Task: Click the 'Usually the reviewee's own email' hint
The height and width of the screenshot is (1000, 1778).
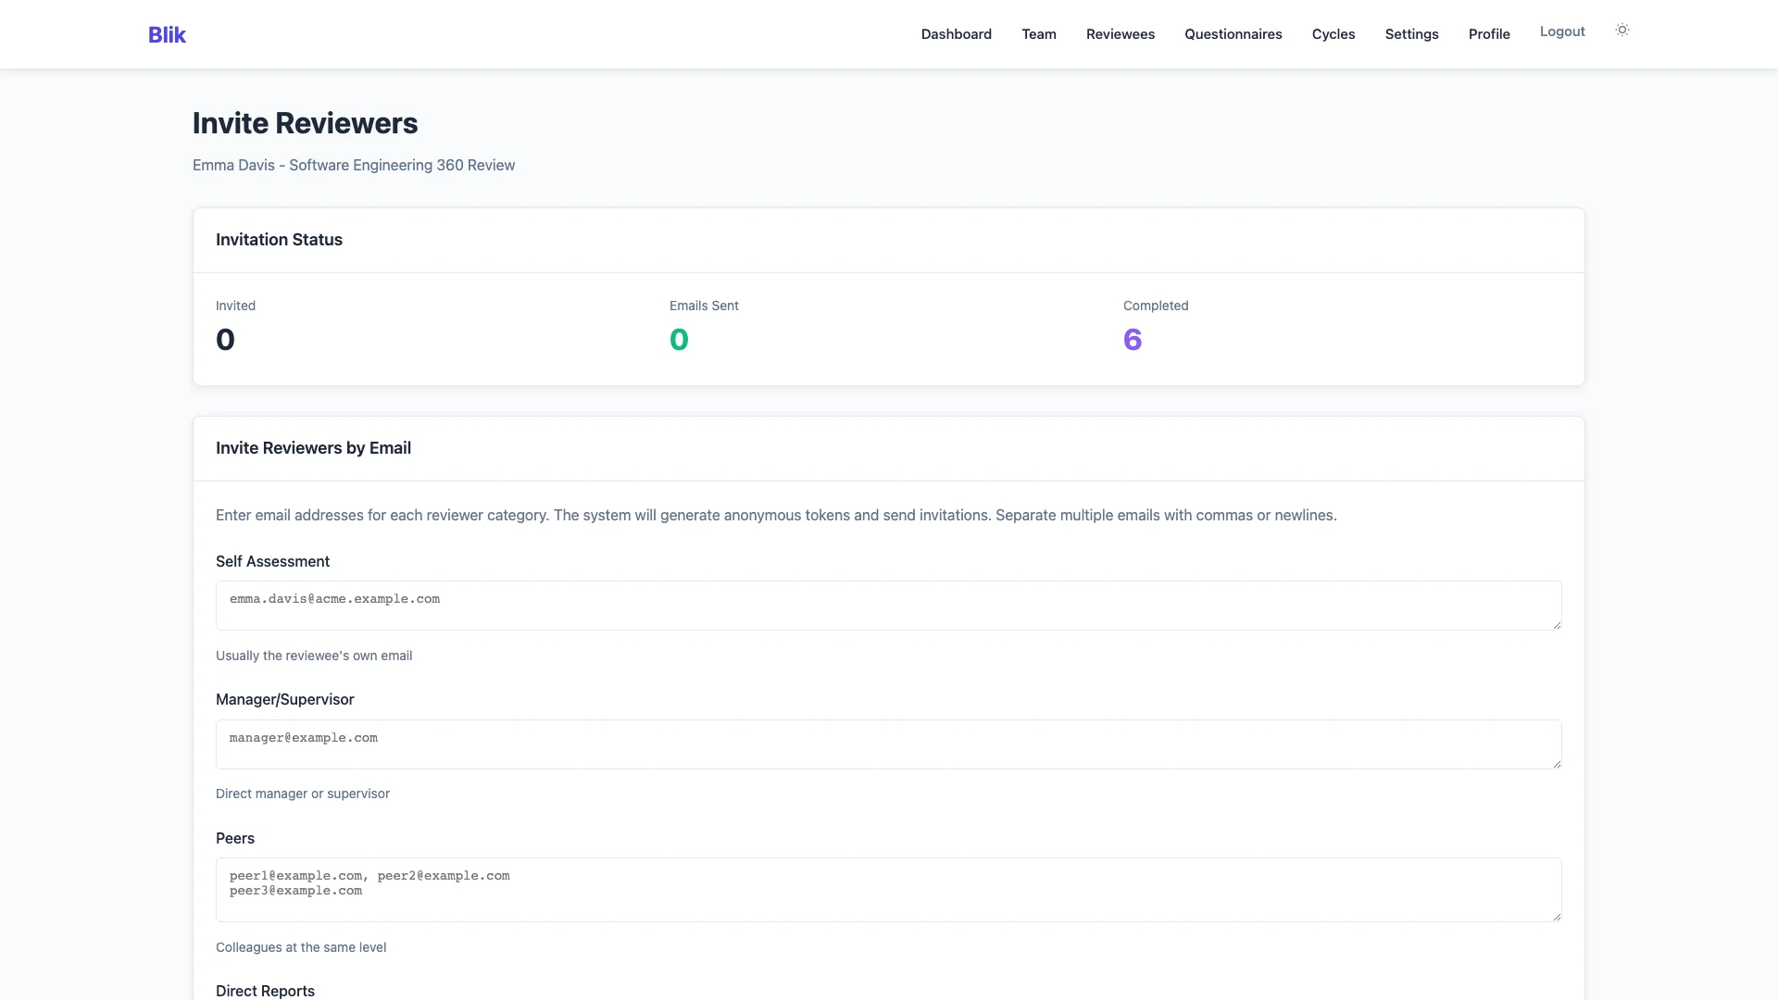Action: pos(314,656)
